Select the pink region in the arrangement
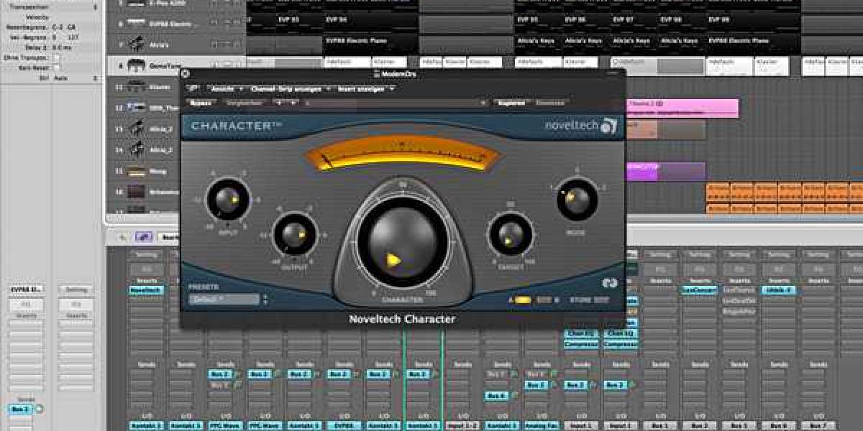Image resolution: width=863 pixels, height=431 pixels. [682, 108]
